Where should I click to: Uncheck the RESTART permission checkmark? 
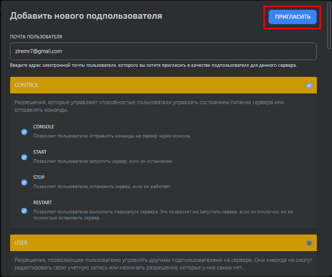pyautogui.click(x=24, y=211)
